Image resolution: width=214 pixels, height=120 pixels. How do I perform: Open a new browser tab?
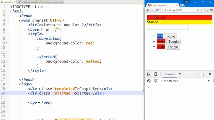tap(182, 5)
